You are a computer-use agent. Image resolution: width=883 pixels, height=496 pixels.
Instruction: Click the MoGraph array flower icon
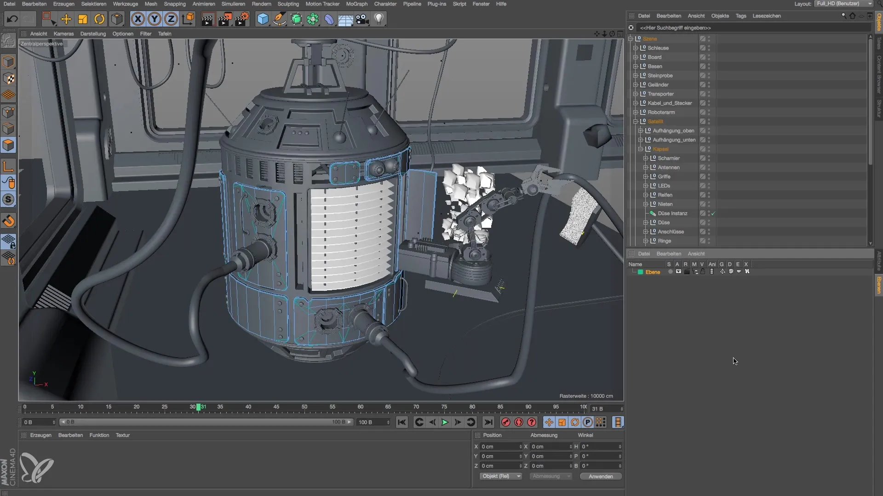[313, 19]
